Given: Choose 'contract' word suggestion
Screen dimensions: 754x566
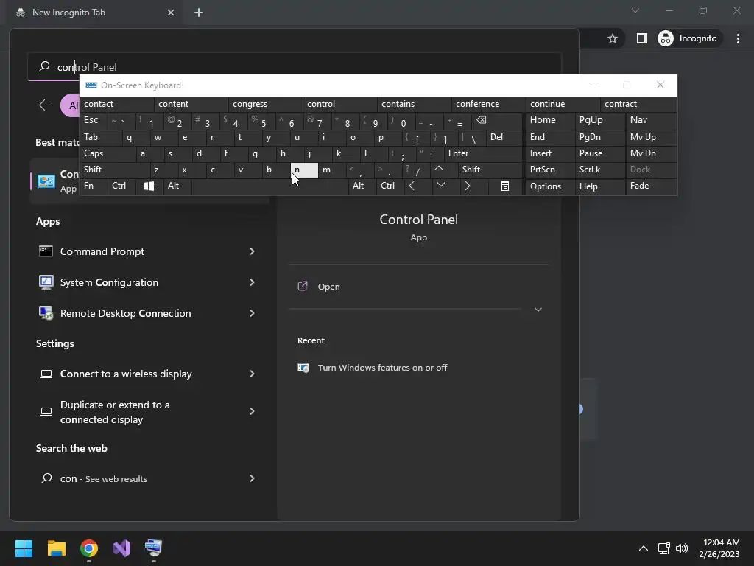Looking at the screenshot, I should point(638,104).
